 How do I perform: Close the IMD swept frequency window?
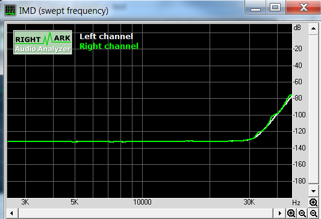(303, 8)
